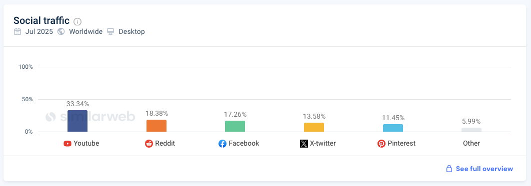Click the info icon next to Social traffic
The image size is (531, 186).
pos(77,21)
